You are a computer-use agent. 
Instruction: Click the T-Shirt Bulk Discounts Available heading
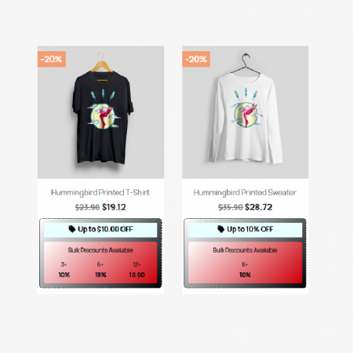coord(100,250)
